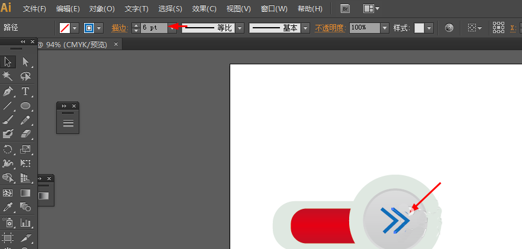Select the Perspective Grid tool

[x=25, y=178]
